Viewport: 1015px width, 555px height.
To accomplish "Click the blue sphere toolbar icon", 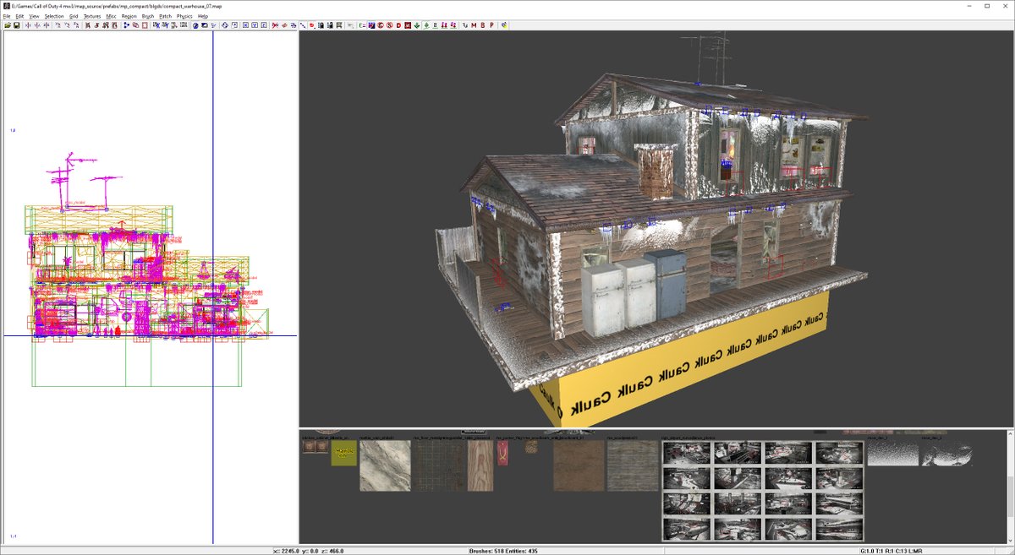I will click(195, 25).
